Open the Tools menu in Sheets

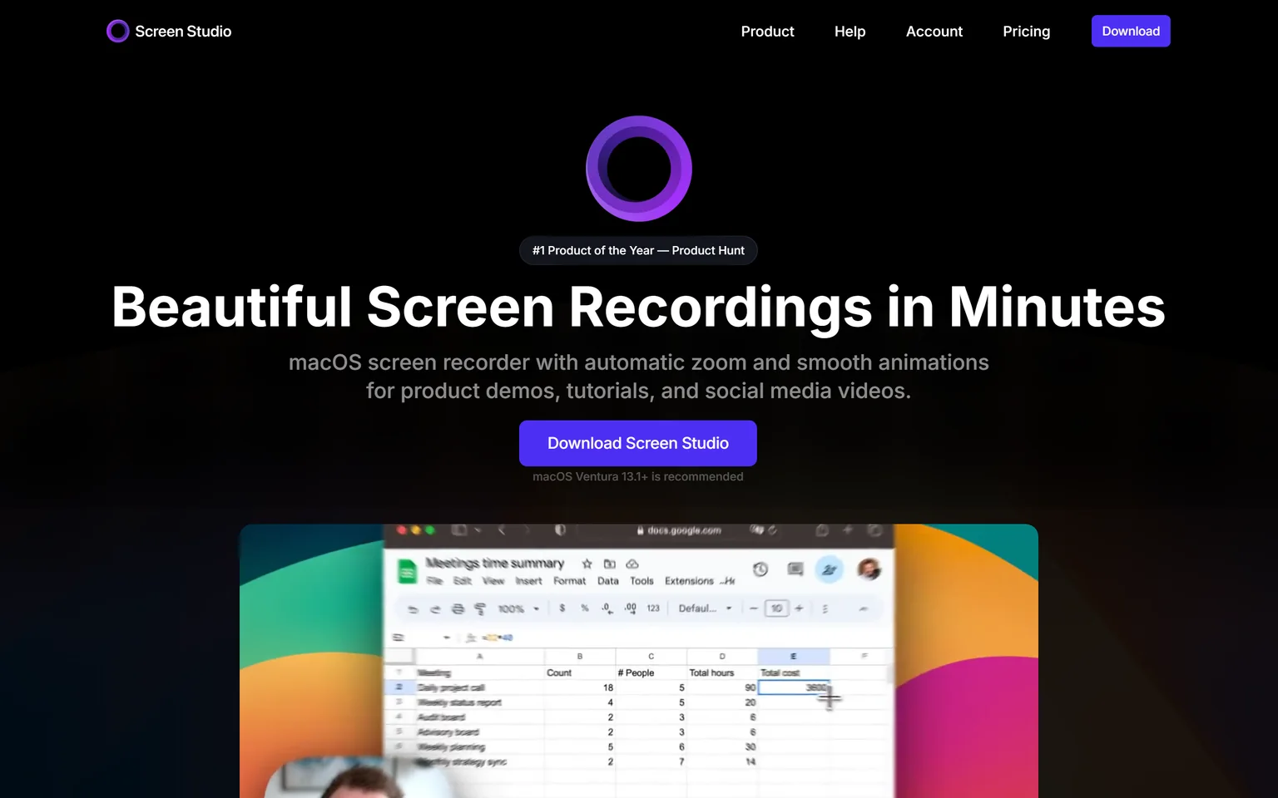pos(641,581)
